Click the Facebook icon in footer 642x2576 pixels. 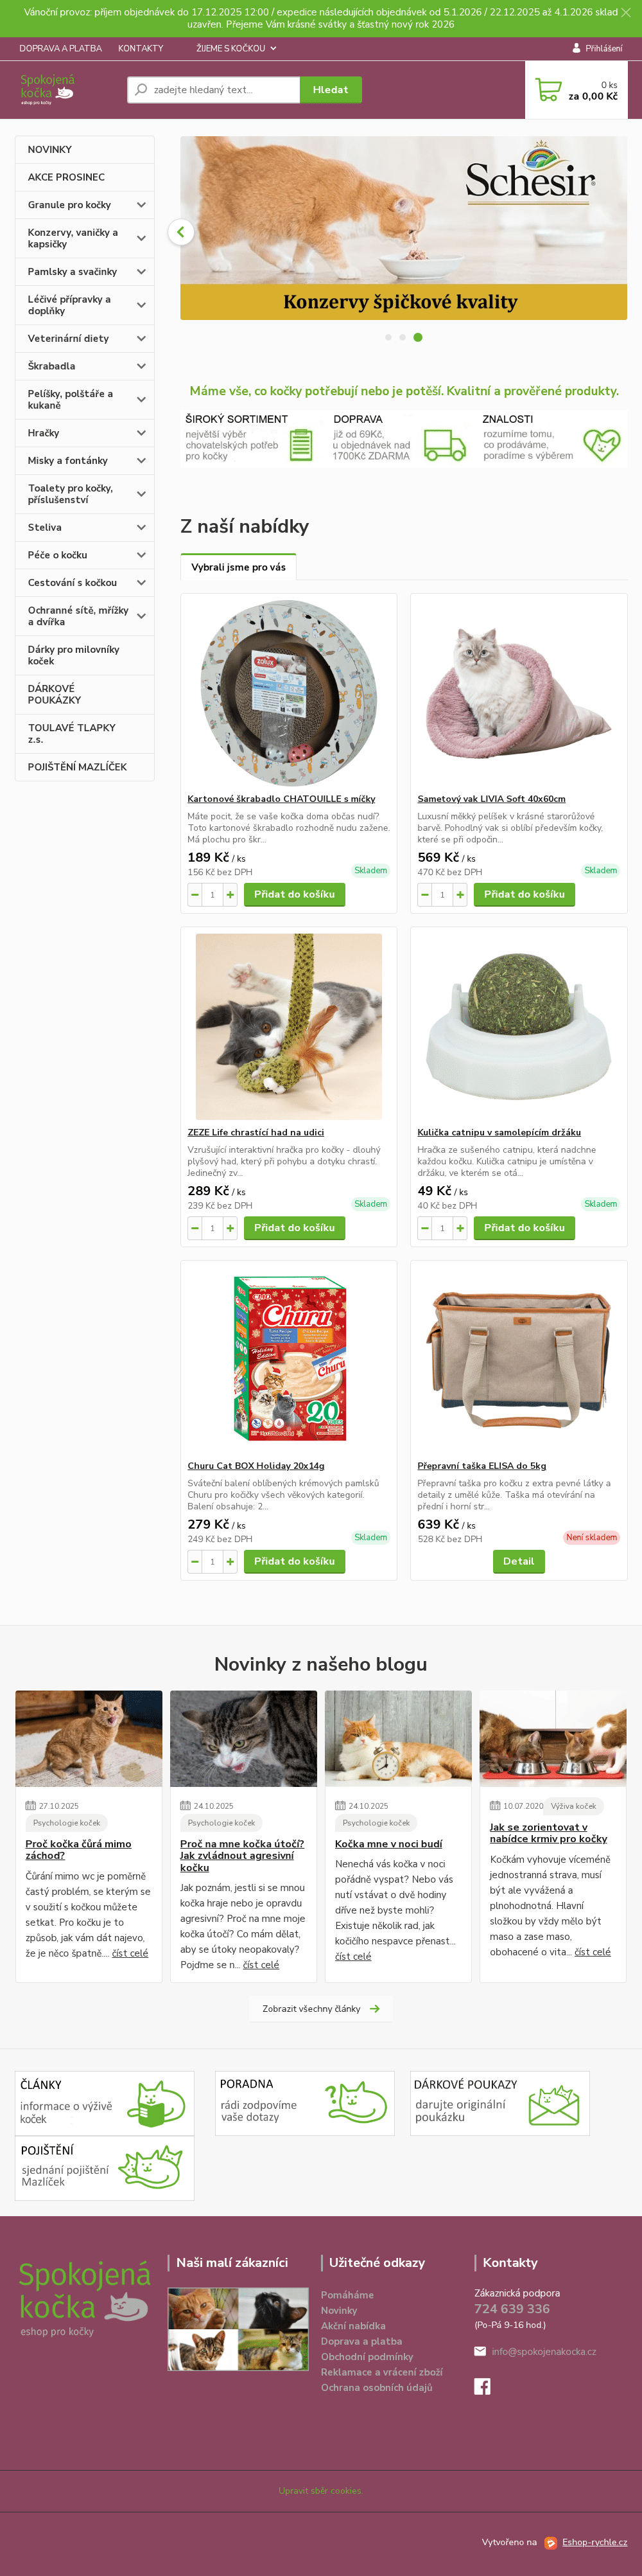pyautogui.click(x=482, y=2387)
